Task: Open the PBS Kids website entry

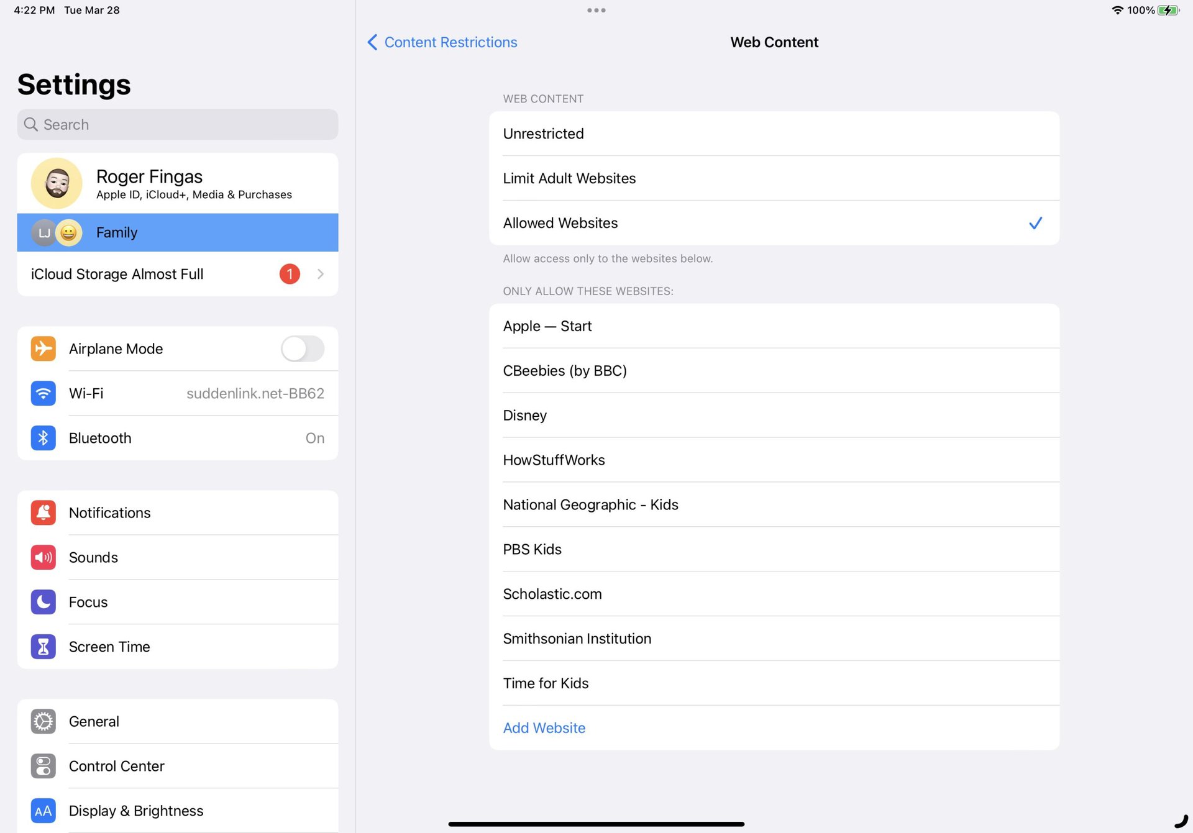Action: [774, 549]
